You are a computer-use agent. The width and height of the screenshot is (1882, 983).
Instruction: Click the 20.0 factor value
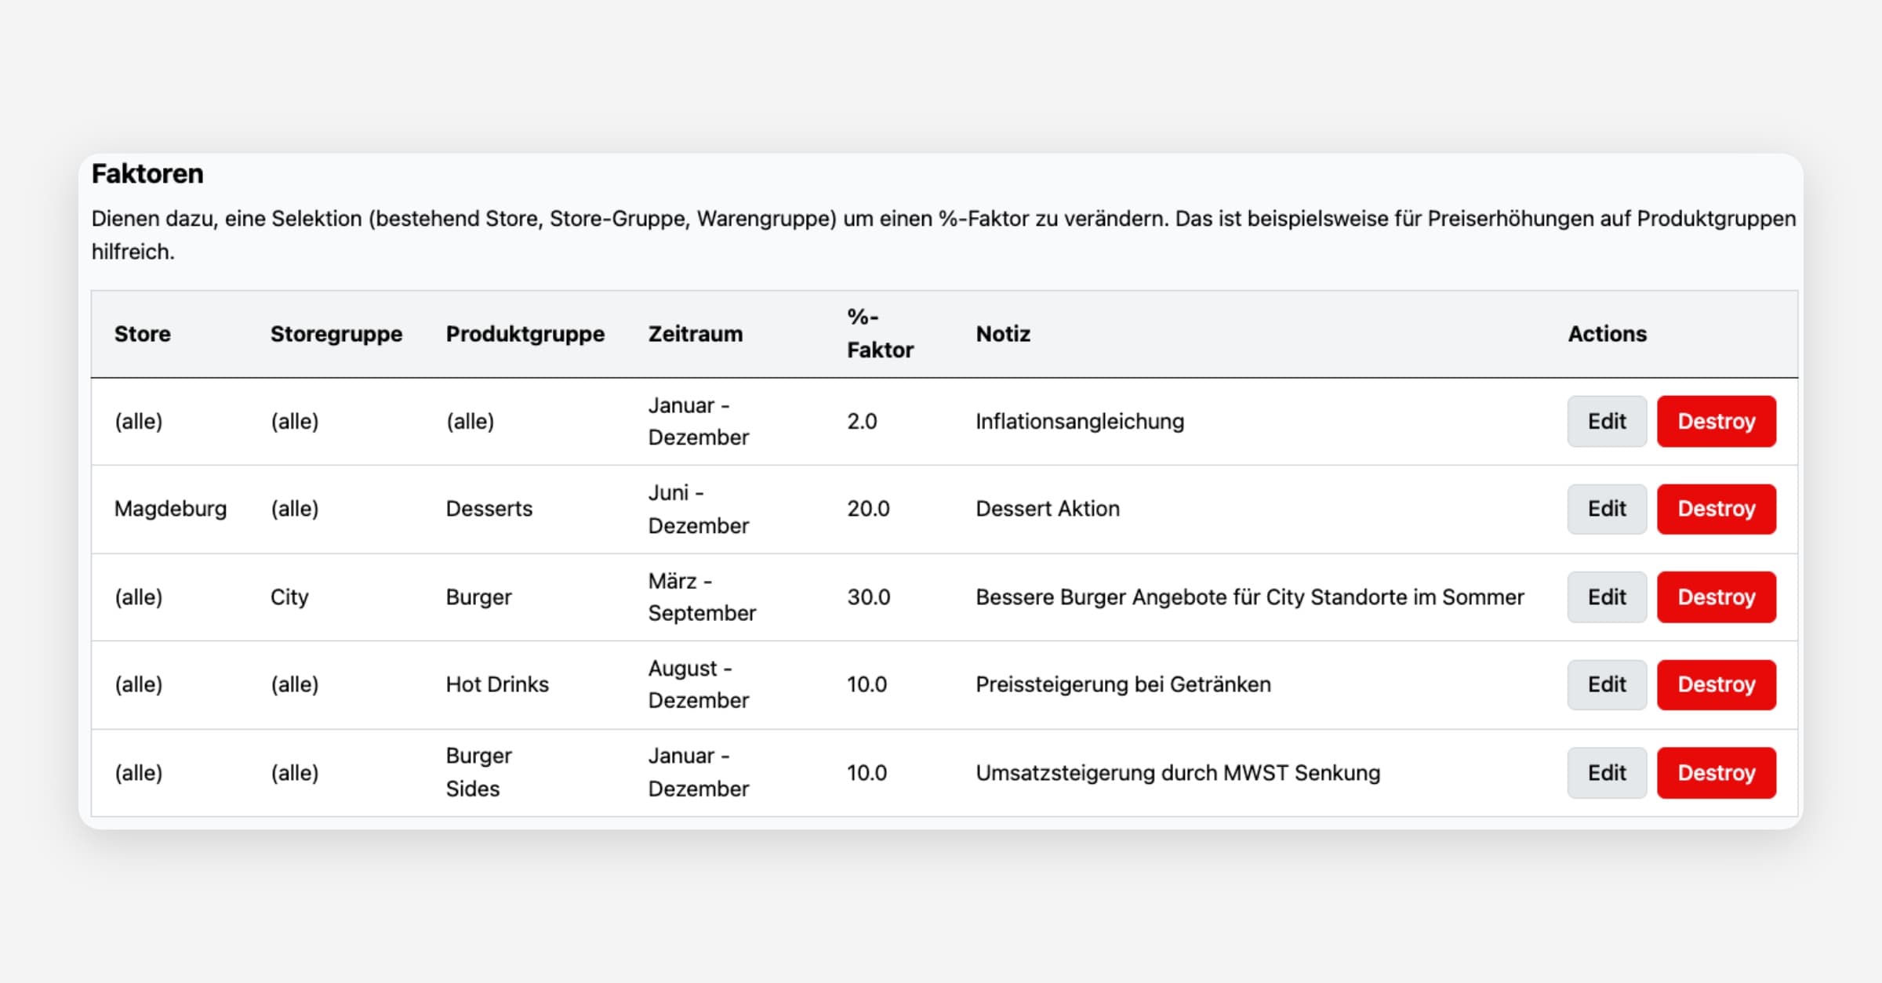(868, 509)
